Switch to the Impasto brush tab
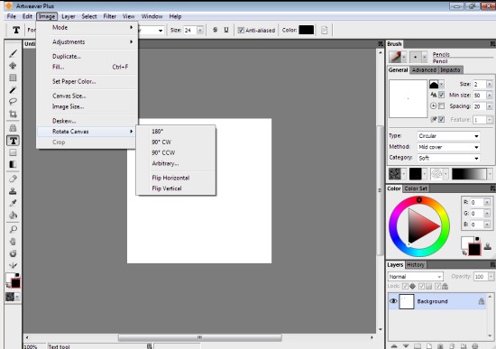Image resolution: width=496 pixels, height=349 pixels. click(x=450, y=70)
